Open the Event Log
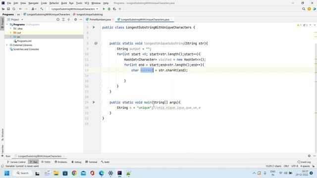This screenshot has width=317, height=178. pos(304,162)
